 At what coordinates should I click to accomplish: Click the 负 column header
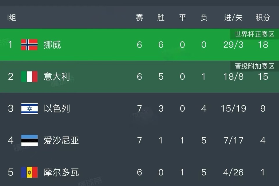[x=204, y=18]
